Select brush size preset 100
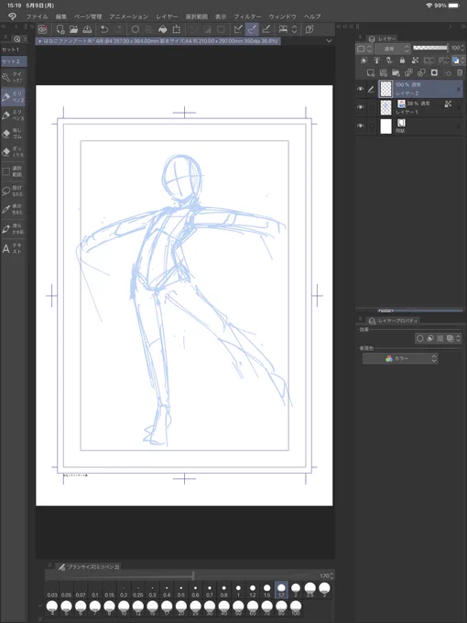467x623 pixels. (296, 608)
